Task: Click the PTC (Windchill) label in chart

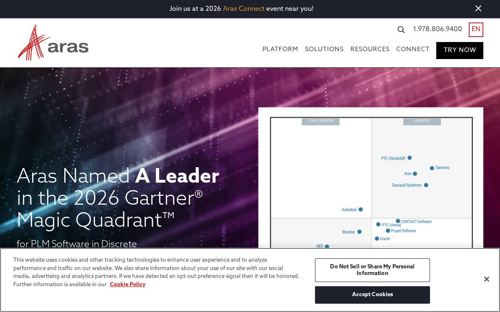Action: (x=393, y=158)
